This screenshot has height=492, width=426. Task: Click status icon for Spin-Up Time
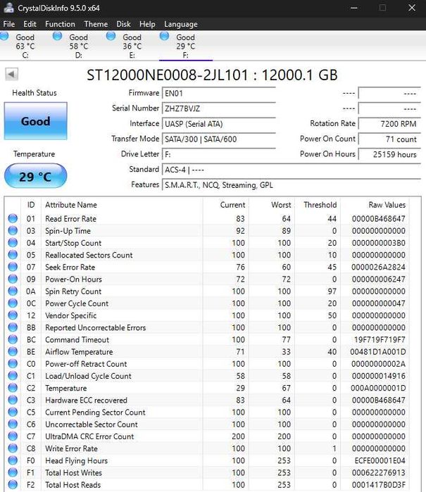(x=13, y=231)
